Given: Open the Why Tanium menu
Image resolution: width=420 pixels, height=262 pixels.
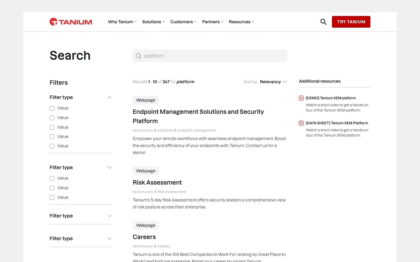Looking at the screenshot, I should tap(122, 22).
